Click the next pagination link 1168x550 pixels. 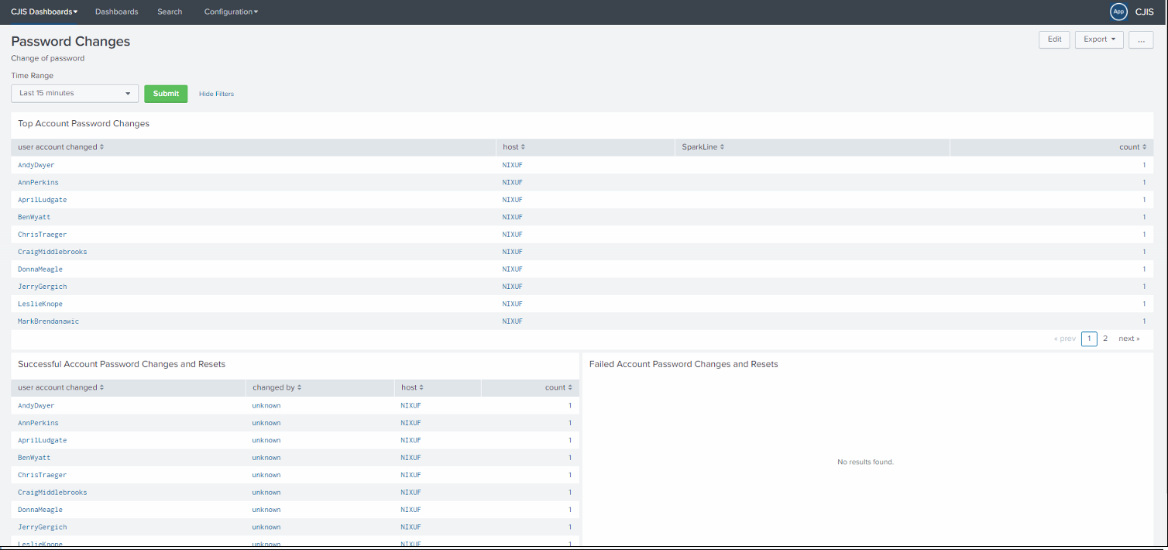pos(1129,339)
